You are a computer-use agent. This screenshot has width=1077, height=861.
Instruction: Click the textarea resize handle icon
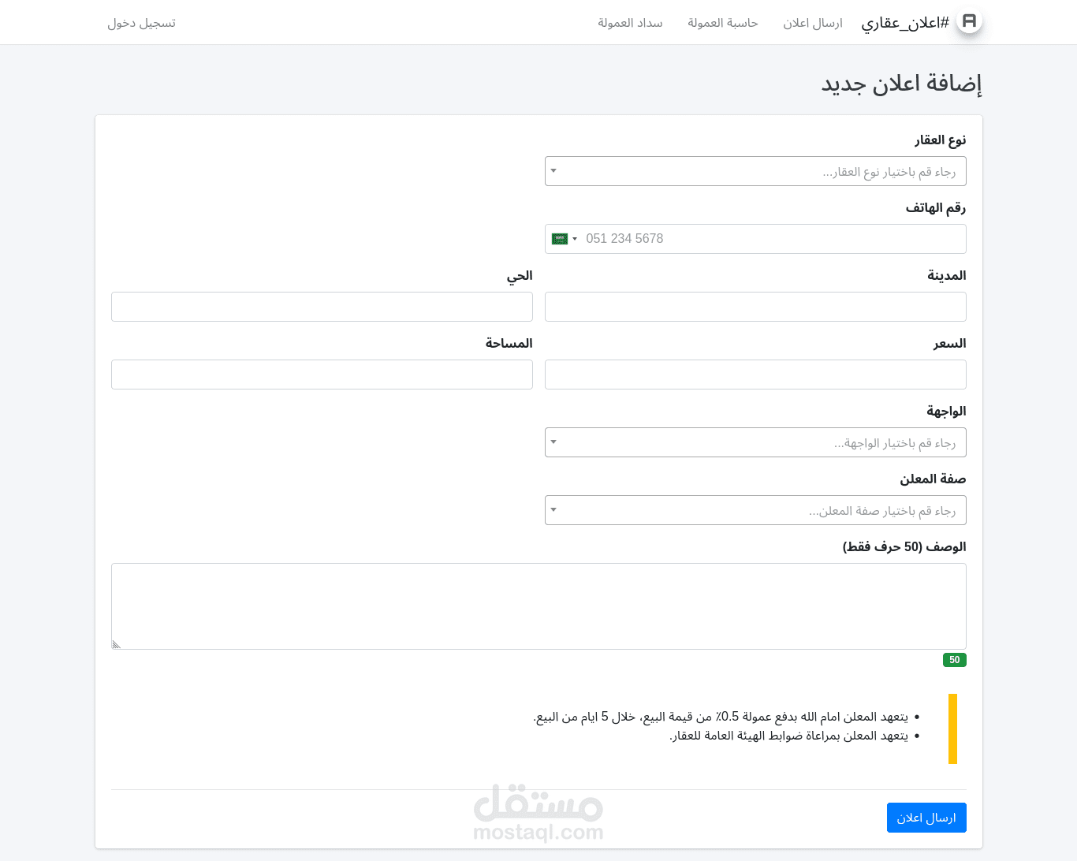[116, 643]
